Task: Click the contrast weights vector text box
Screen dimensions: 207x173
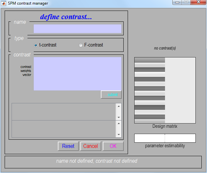Action: 77,74
